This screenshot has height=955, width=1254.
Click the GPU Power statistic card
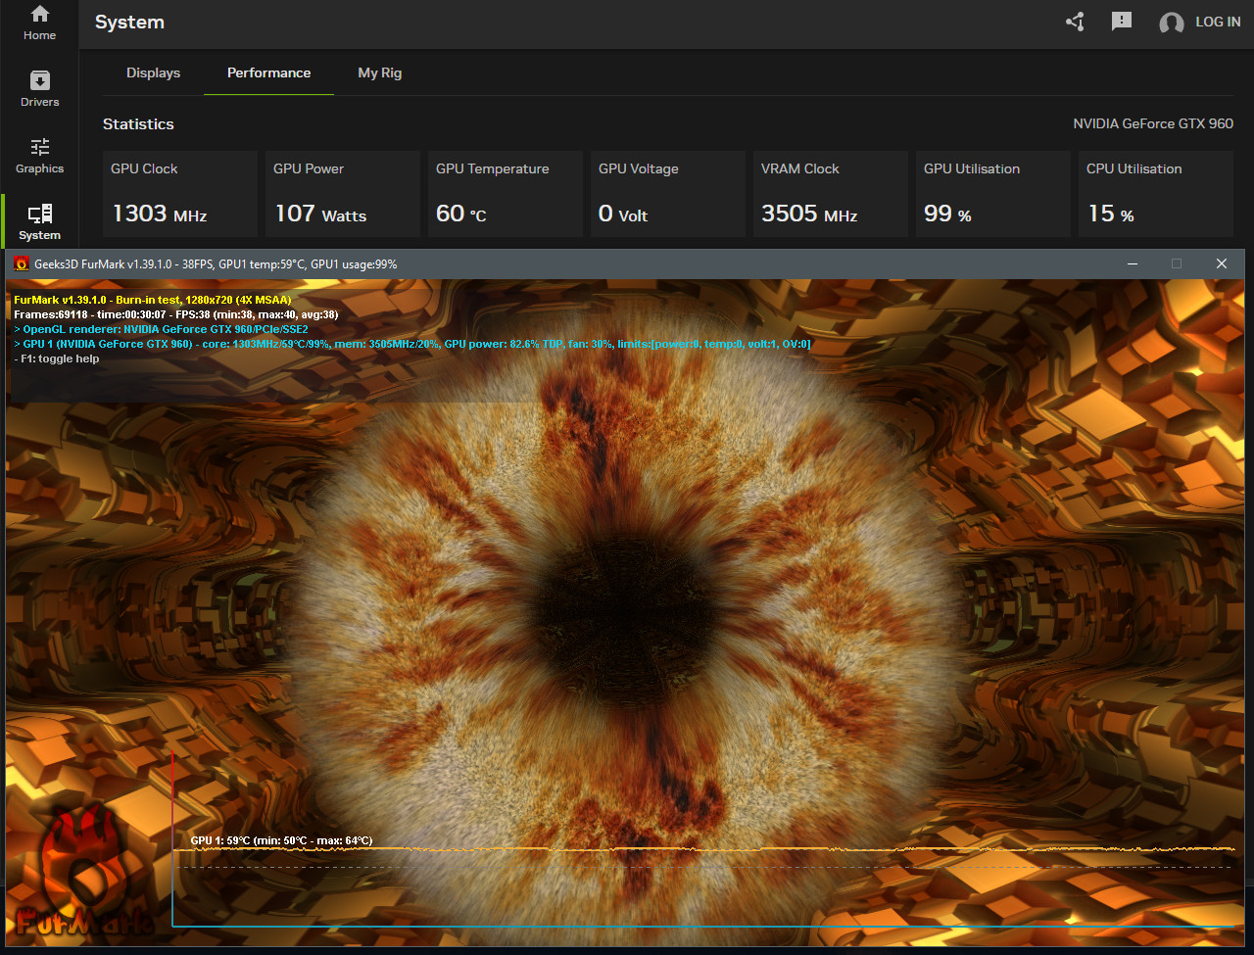tap(343, 194)
